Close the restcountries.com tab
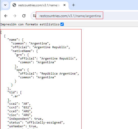This screenshot has height=129, width=138. coord(64,5)
